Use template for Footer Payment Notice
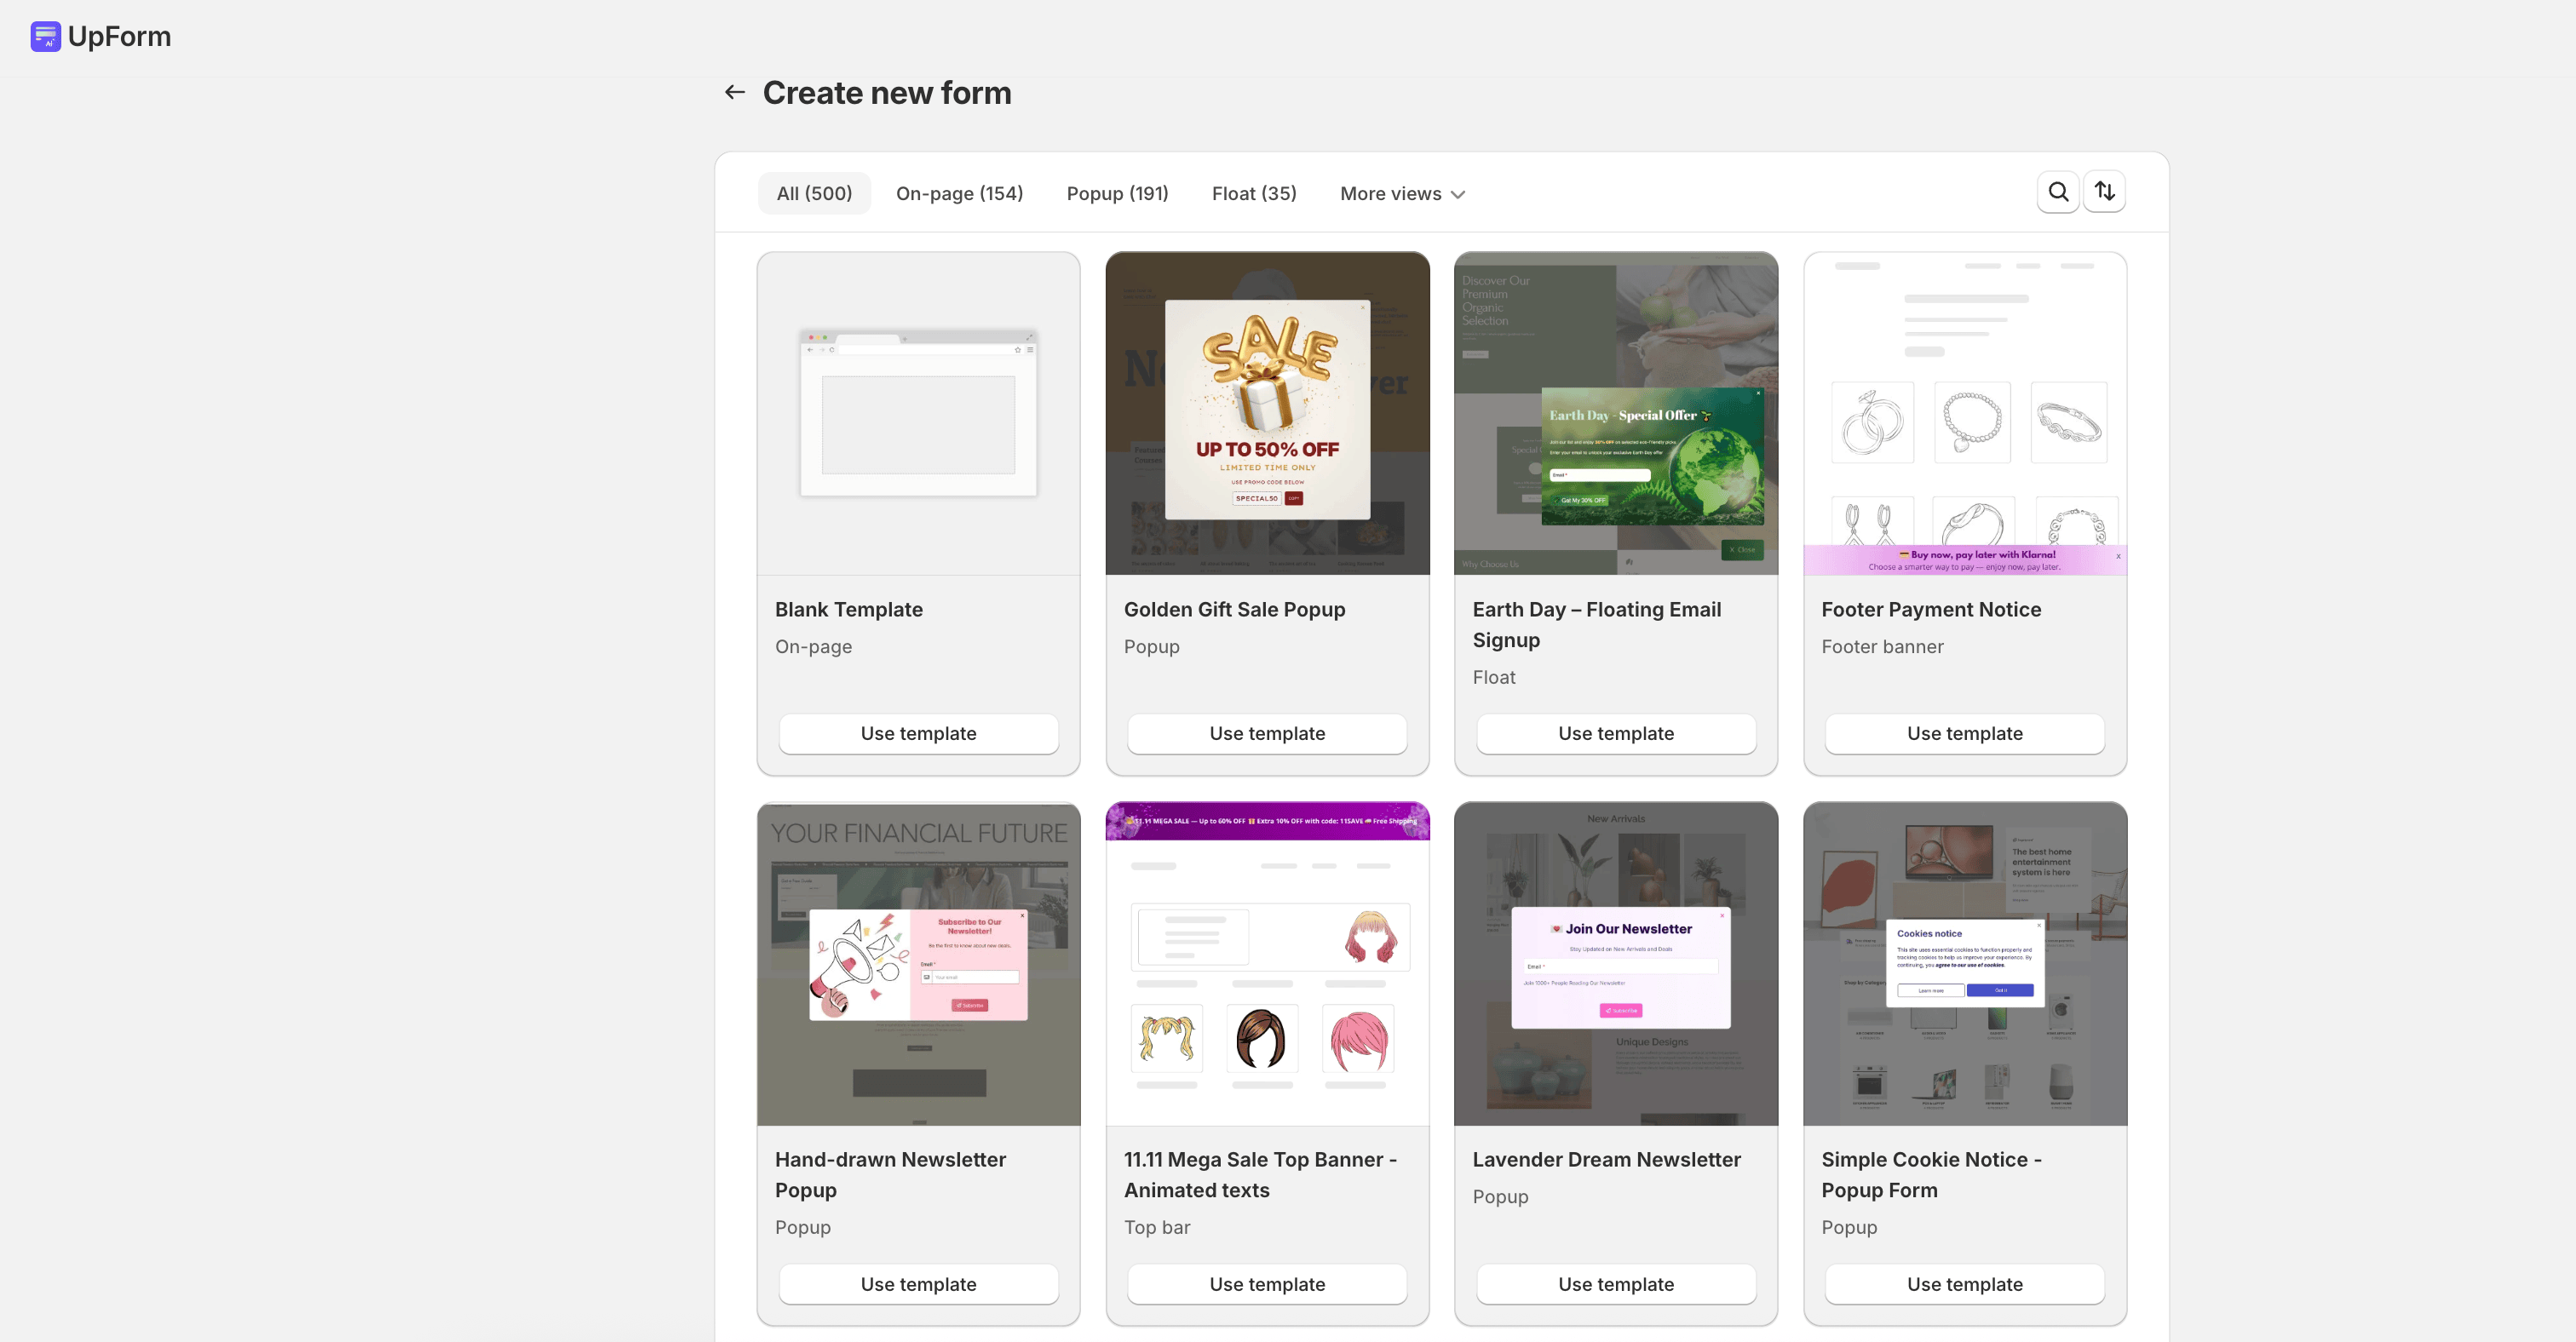The image size is (2576, 1342). [x=1964, y=733]
